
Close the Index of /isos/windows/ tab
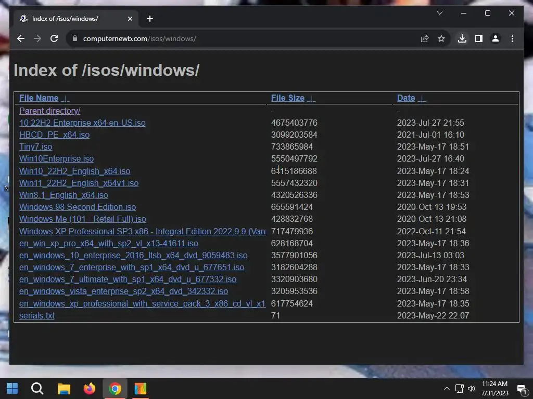(x=130, y=19)
